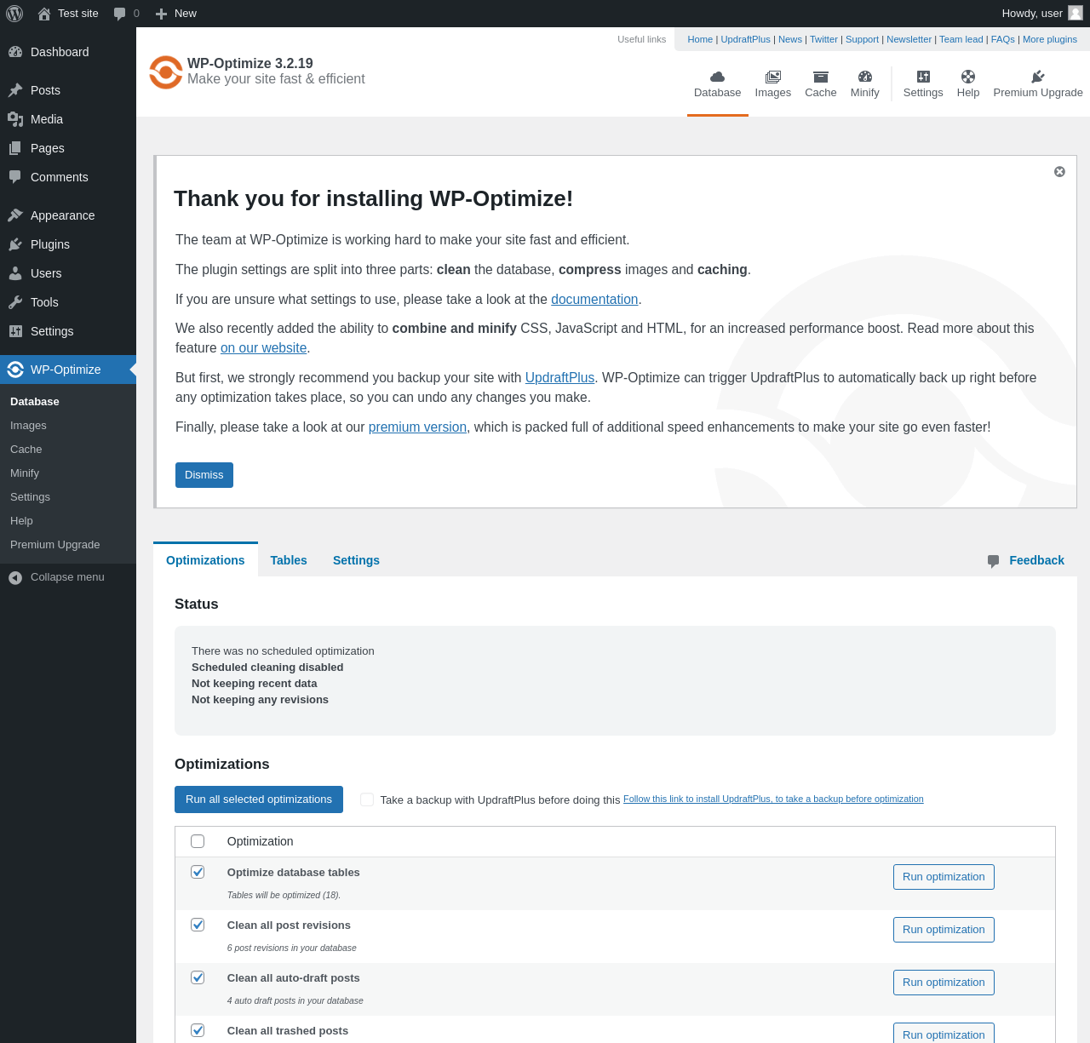Follow link to install UpdraftPlus before optimization
This screenshot has height=1043, width=1090.
(x=773, y=799)
